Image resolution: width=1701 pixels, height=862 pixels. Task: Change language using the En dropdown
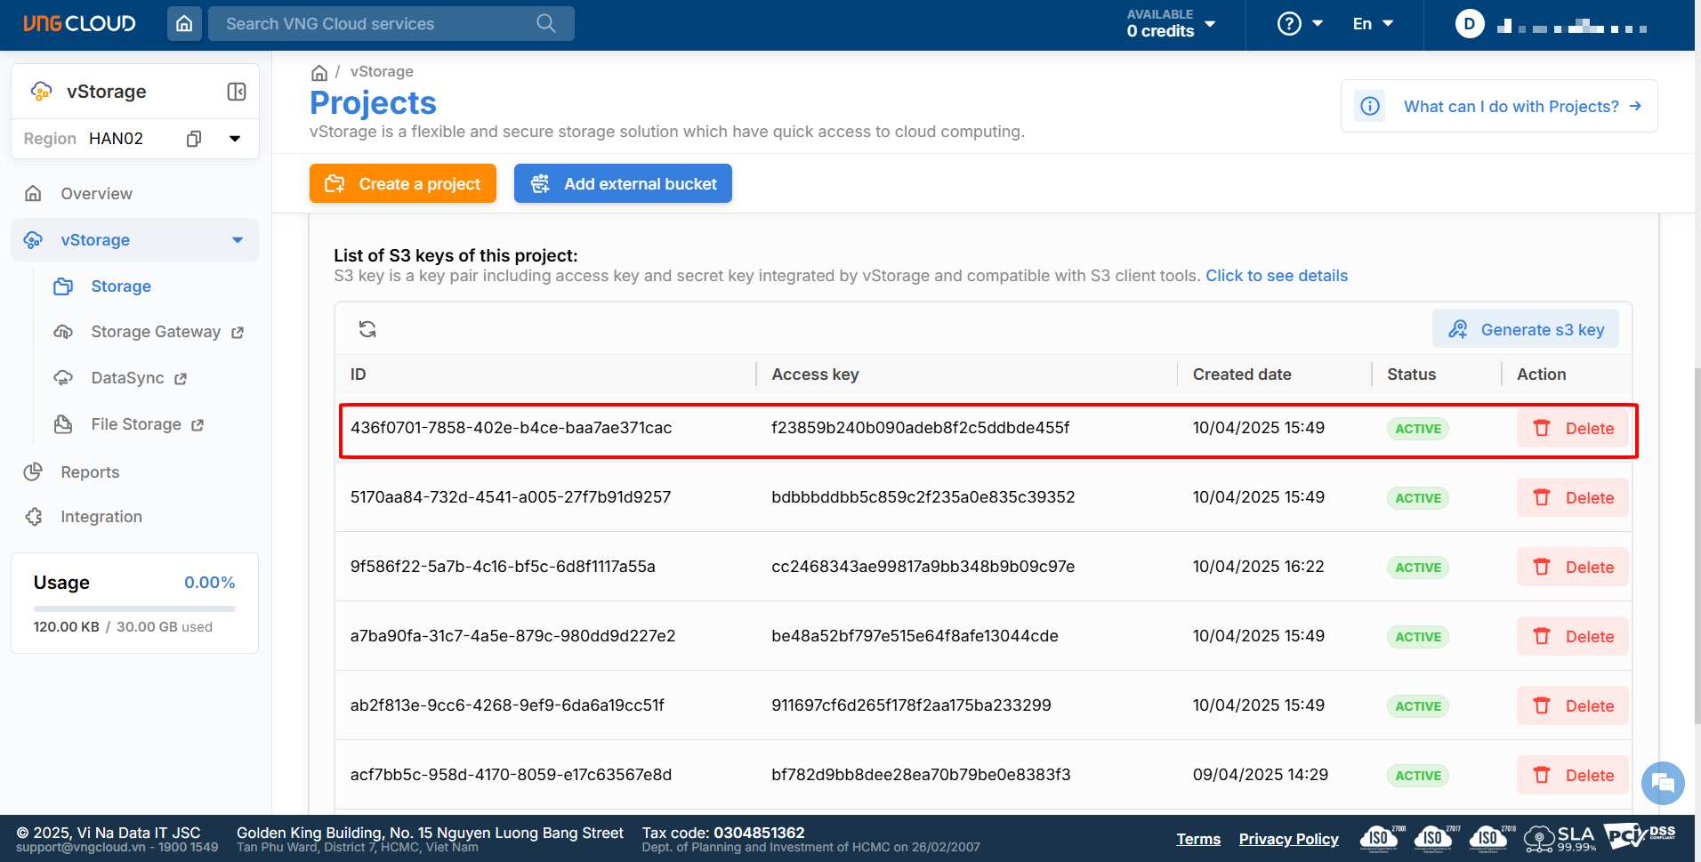click(1373, 24)
